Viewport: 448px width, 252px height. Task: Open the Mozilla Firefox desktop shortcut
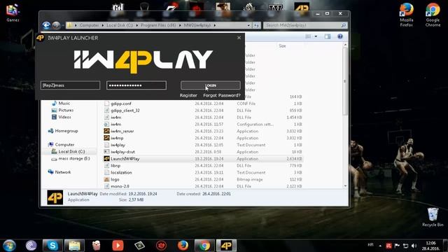(406, 15)
